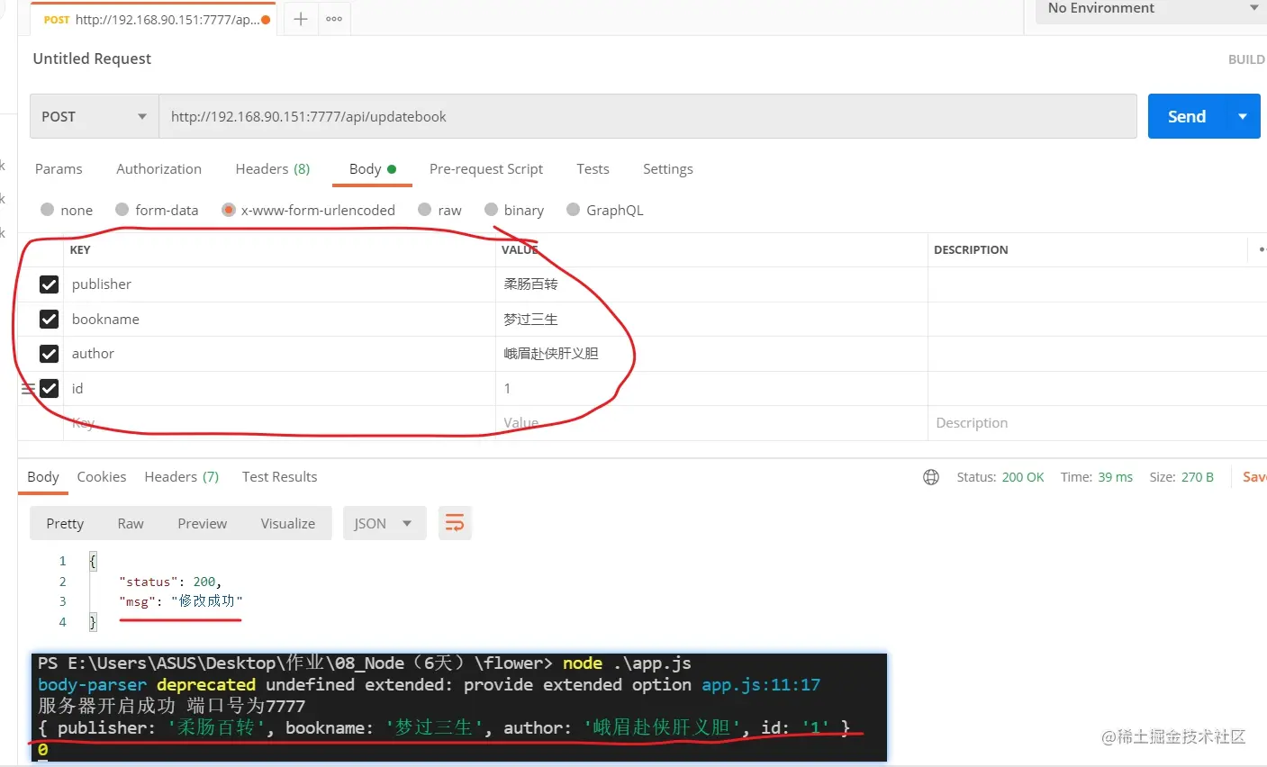Open the No Environment dropdown

click(x=1151, y=9)
